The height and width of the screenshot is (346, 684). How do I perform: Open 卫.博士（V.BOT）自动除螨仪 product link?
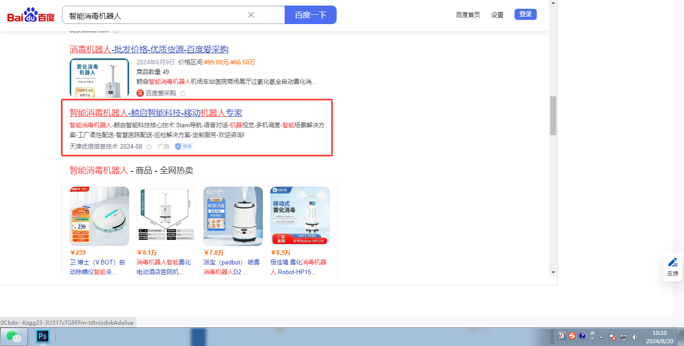tap(98, 267)
